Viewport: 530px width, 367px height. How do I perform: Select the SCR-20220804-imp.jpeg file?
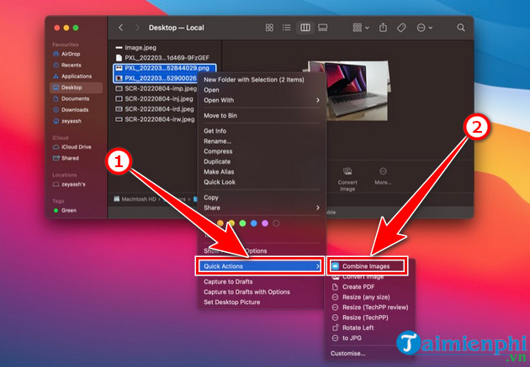tap(156, 89)
